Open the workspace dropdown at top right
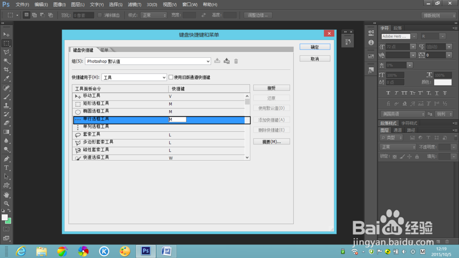The image size is (459, 258). click(439, 16)
